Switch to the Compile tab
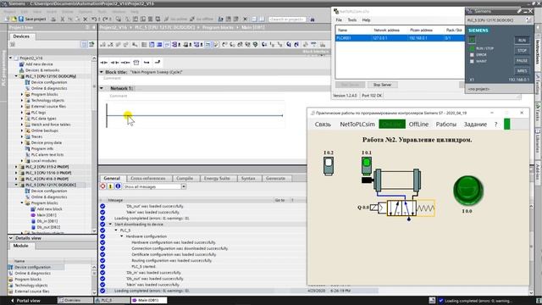The image size is (542, 305). (185, 178)
